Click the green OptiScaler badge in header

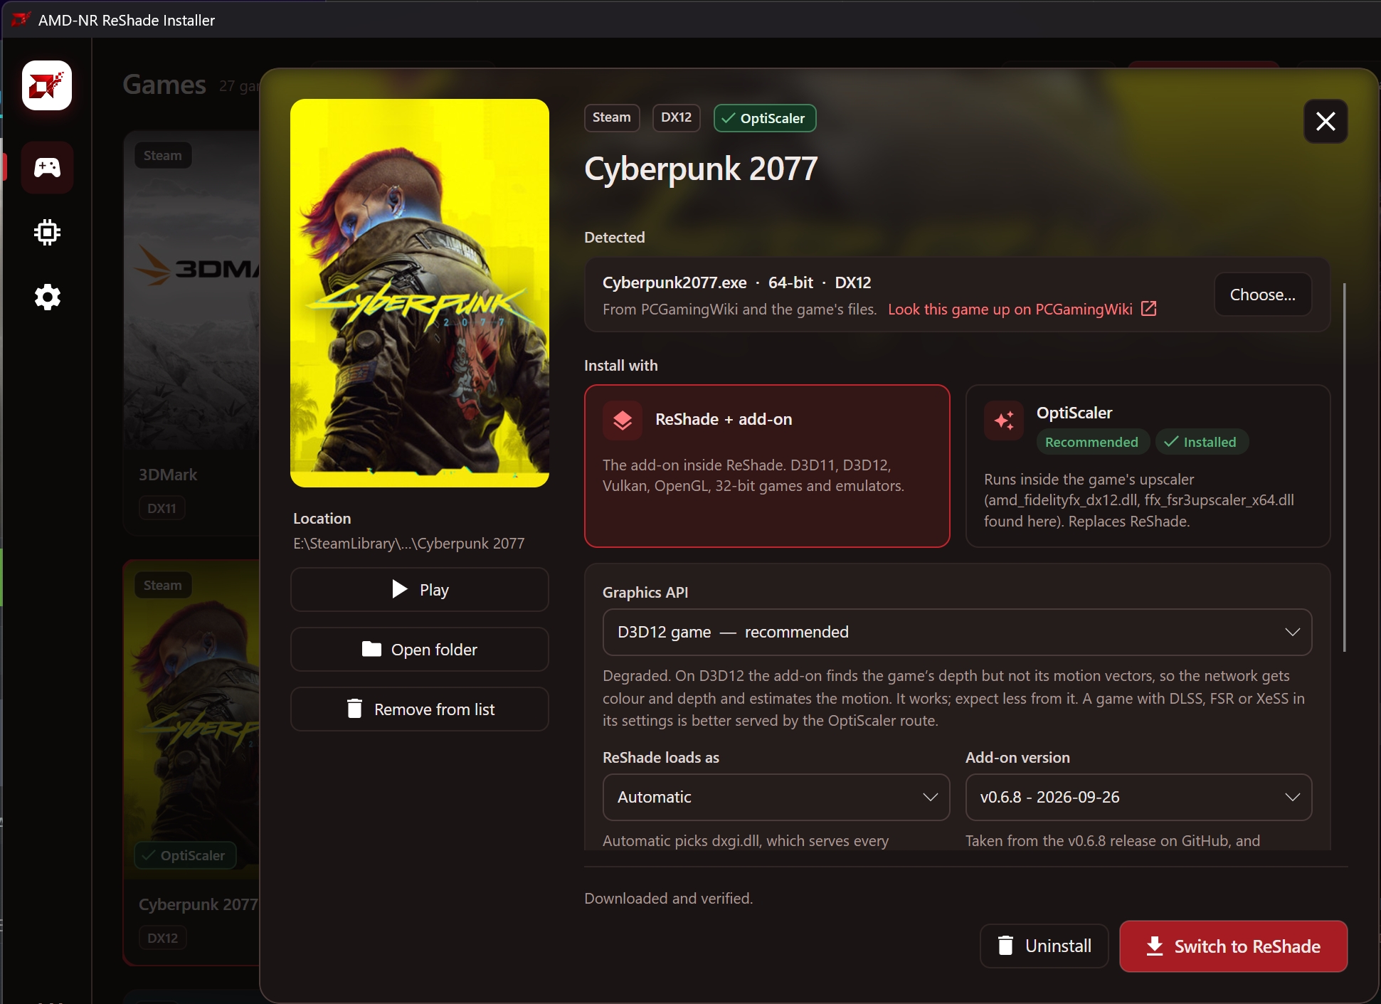765,118
